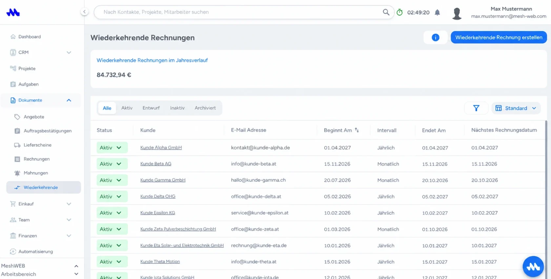Open customer Kunde Beta AG
The height and width of the screenshot is (279, 551).
156,164
